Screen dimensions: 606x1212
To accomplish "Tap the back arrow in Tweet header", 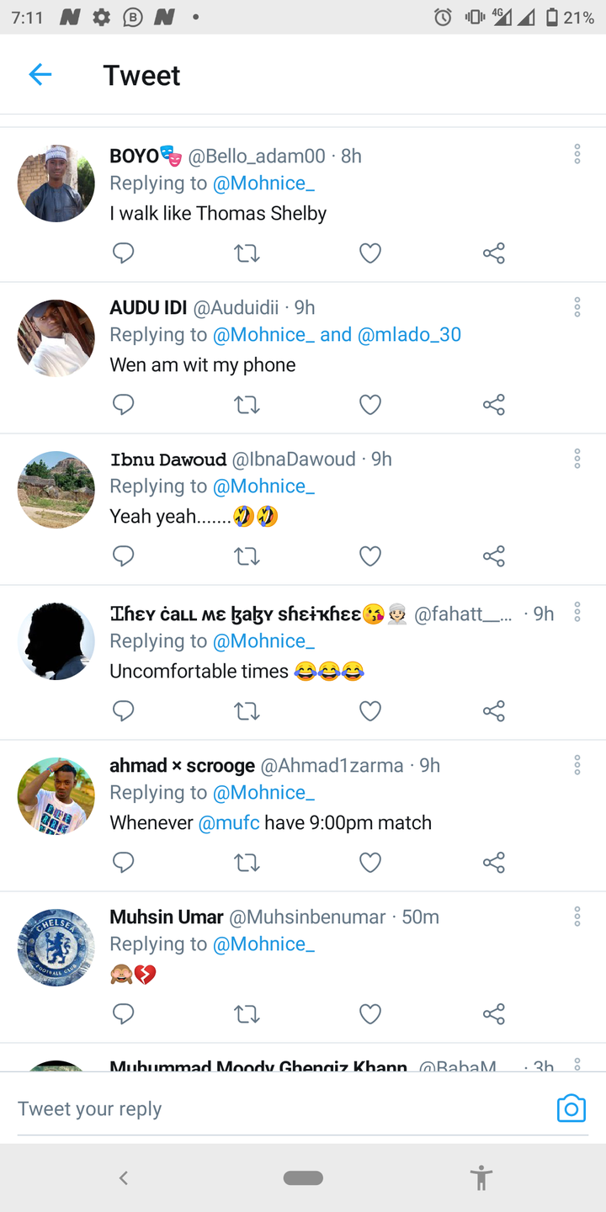I will pos(40,75).
